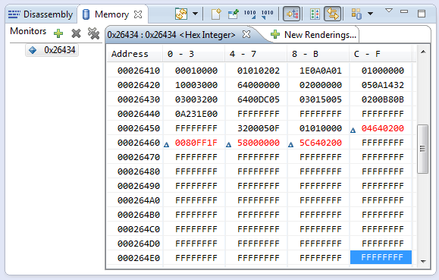The height and width of the screenshot is (280, 439).
Task: Click the Switch Memory Monitor icon
Action: coord(181,14)
